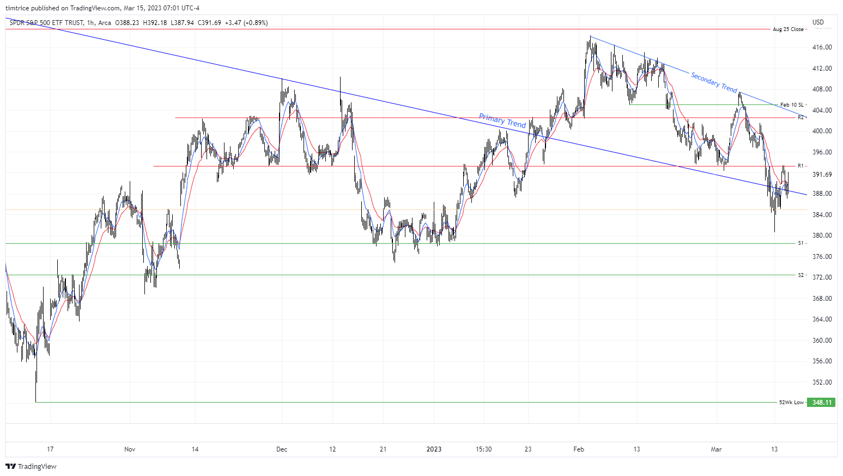This screenshot has width=843, height=476.
Task: Click the Feb 10 SL level label
Action: click(x=792, y=104)
